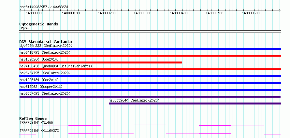Click ruler position 140083500

(214, 13)
